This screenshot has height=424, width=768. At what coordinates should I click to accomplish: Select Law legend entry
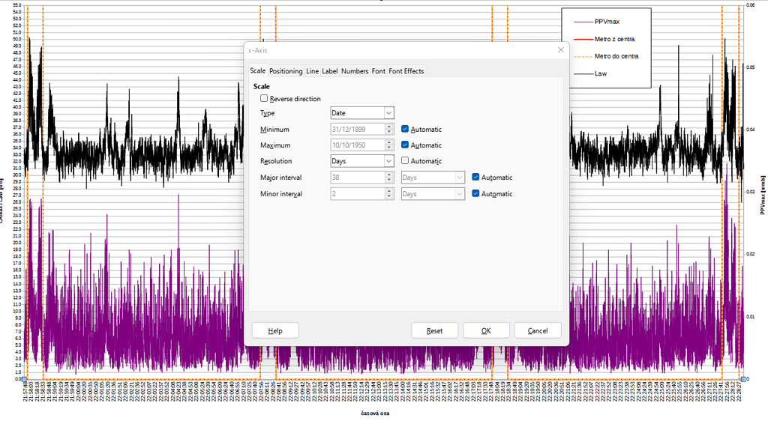click(x=601, y=74)
